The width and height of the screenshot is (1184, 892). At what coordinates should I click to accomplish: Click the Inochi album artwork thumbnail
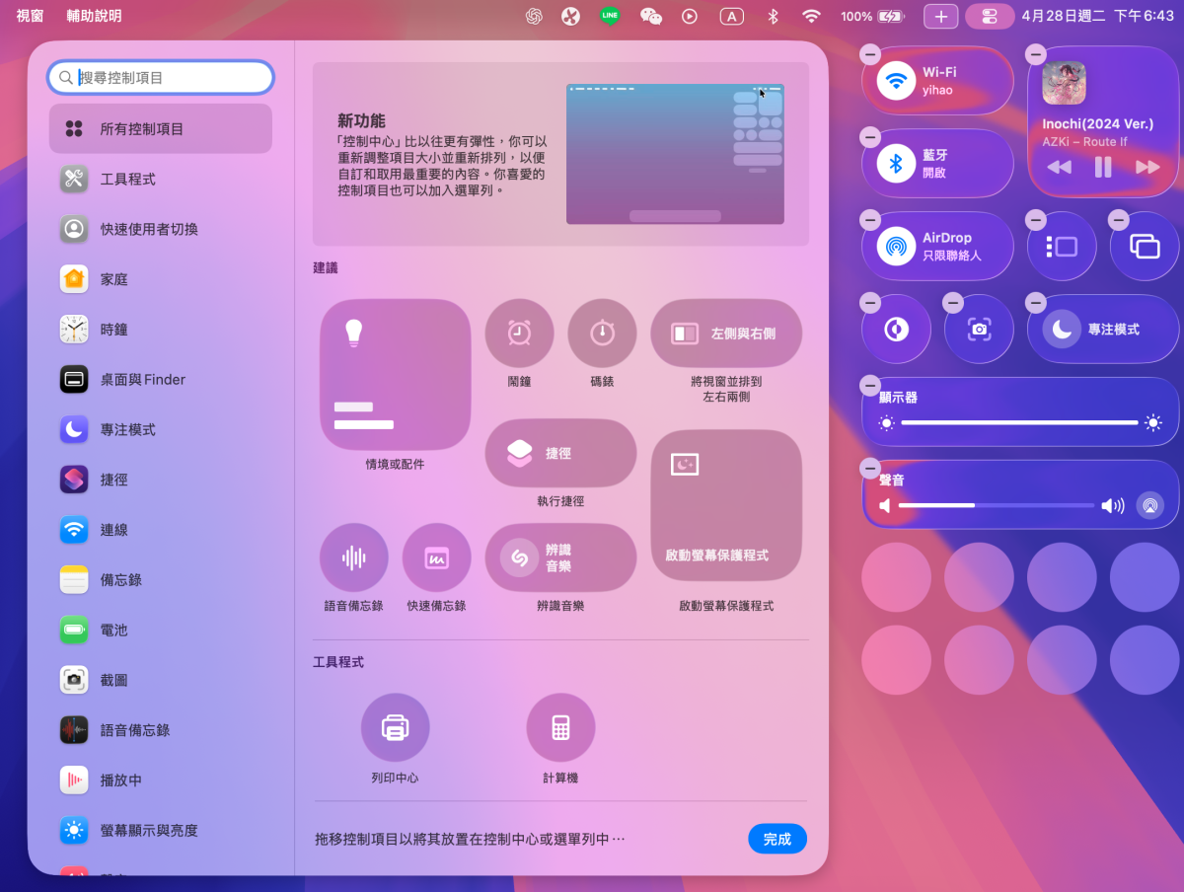(x=1064, y=83)
